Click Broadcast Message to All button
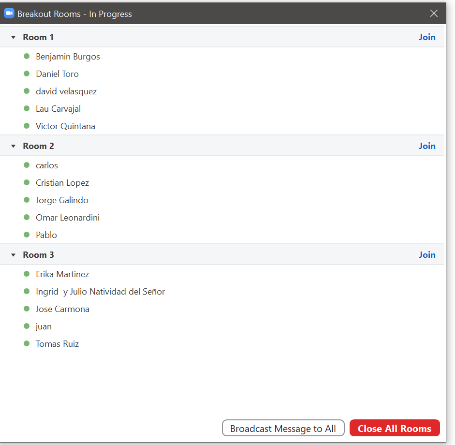 [283, 429]
